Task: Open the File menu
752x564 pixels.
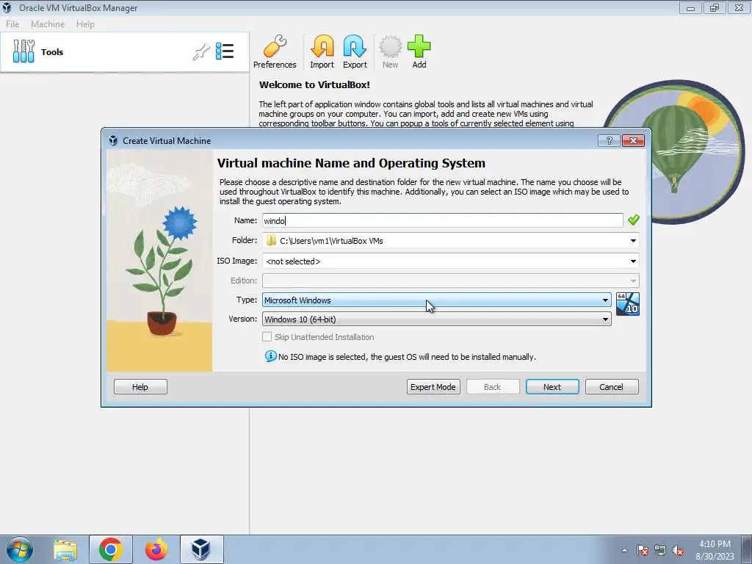Action: [x=12, y=24]
